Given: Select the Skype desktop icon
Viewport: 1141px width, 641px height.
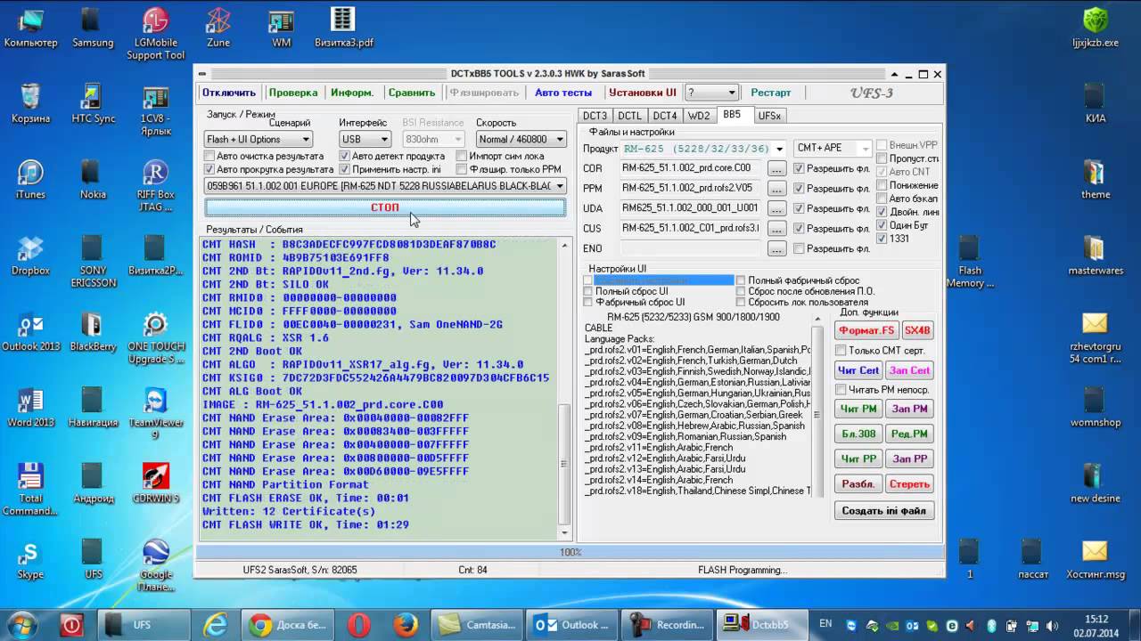Looking at the screenshot, I should pos(30,560).
